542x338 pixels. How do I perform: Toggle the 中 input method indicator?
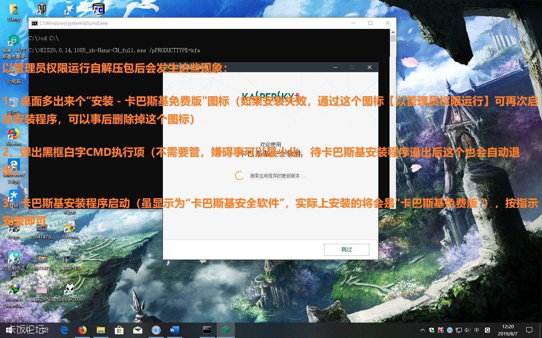tap(477, 330)
